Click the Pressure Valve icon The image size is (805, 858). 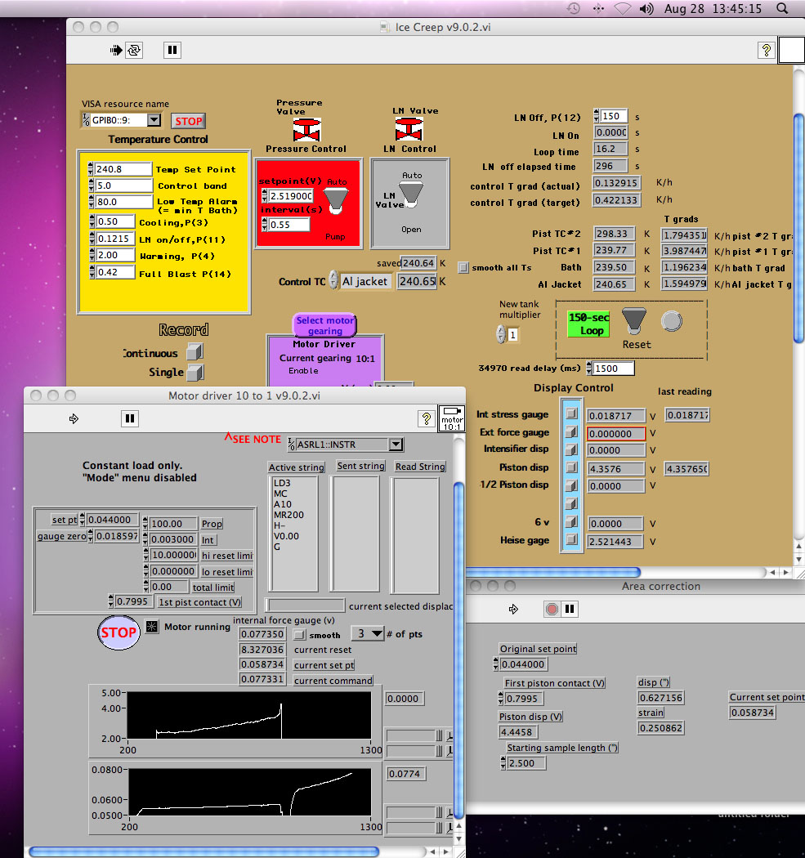[306, 129]
